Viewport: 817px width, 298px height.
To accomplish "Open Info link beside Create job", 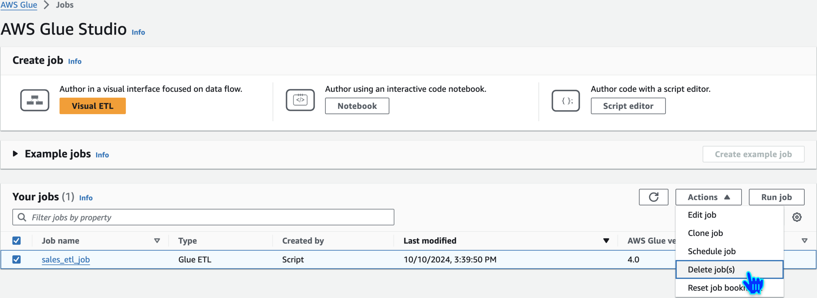I will (75, 61).
